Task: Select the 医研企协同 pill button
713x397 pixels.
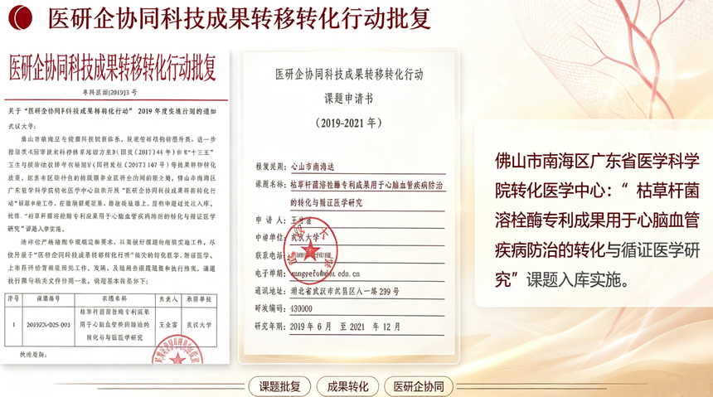Action: click(419, 387)
